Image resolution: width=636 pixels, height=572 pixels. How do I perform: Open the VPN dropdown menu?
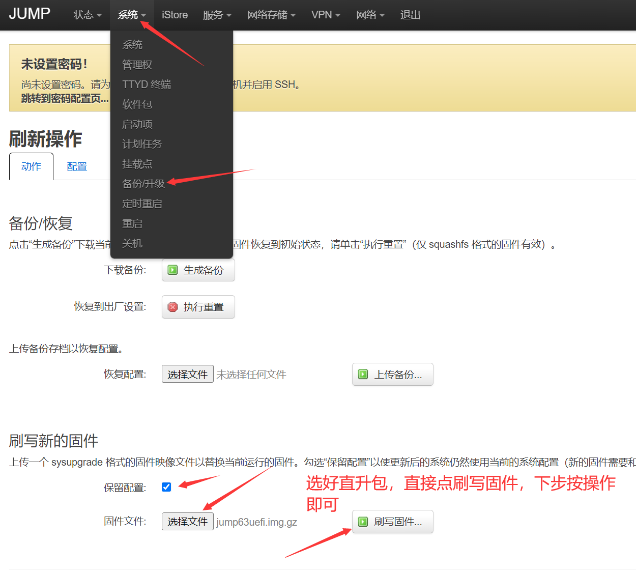[x=326, y=15]
